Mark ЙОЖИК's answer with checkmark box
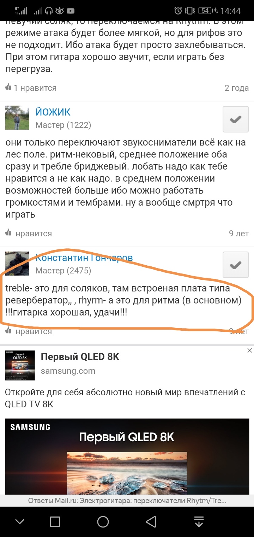This screenshot has width=254, height=537. coord(236,119)
